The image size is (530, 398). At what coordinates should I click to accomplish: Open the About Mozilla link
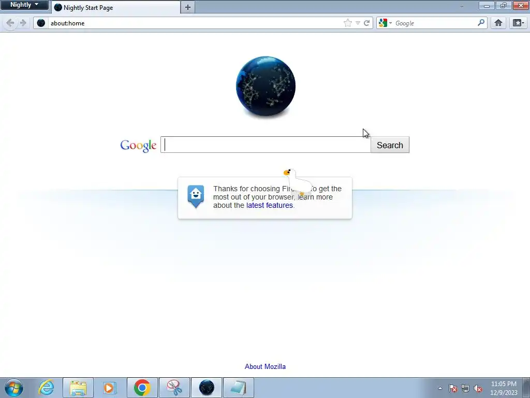(x=265, y=366)
